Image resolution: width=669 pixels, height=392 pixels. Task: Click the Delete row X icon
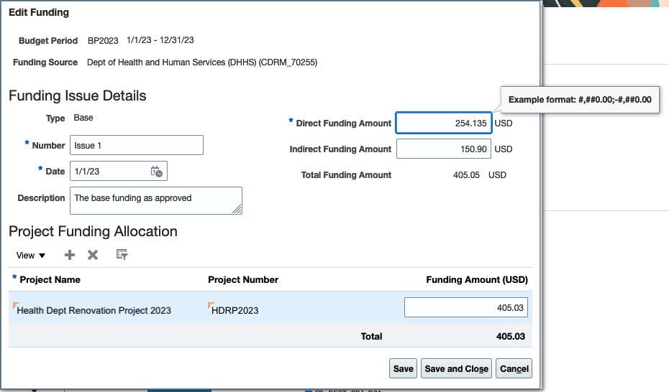tap(93, 255)
